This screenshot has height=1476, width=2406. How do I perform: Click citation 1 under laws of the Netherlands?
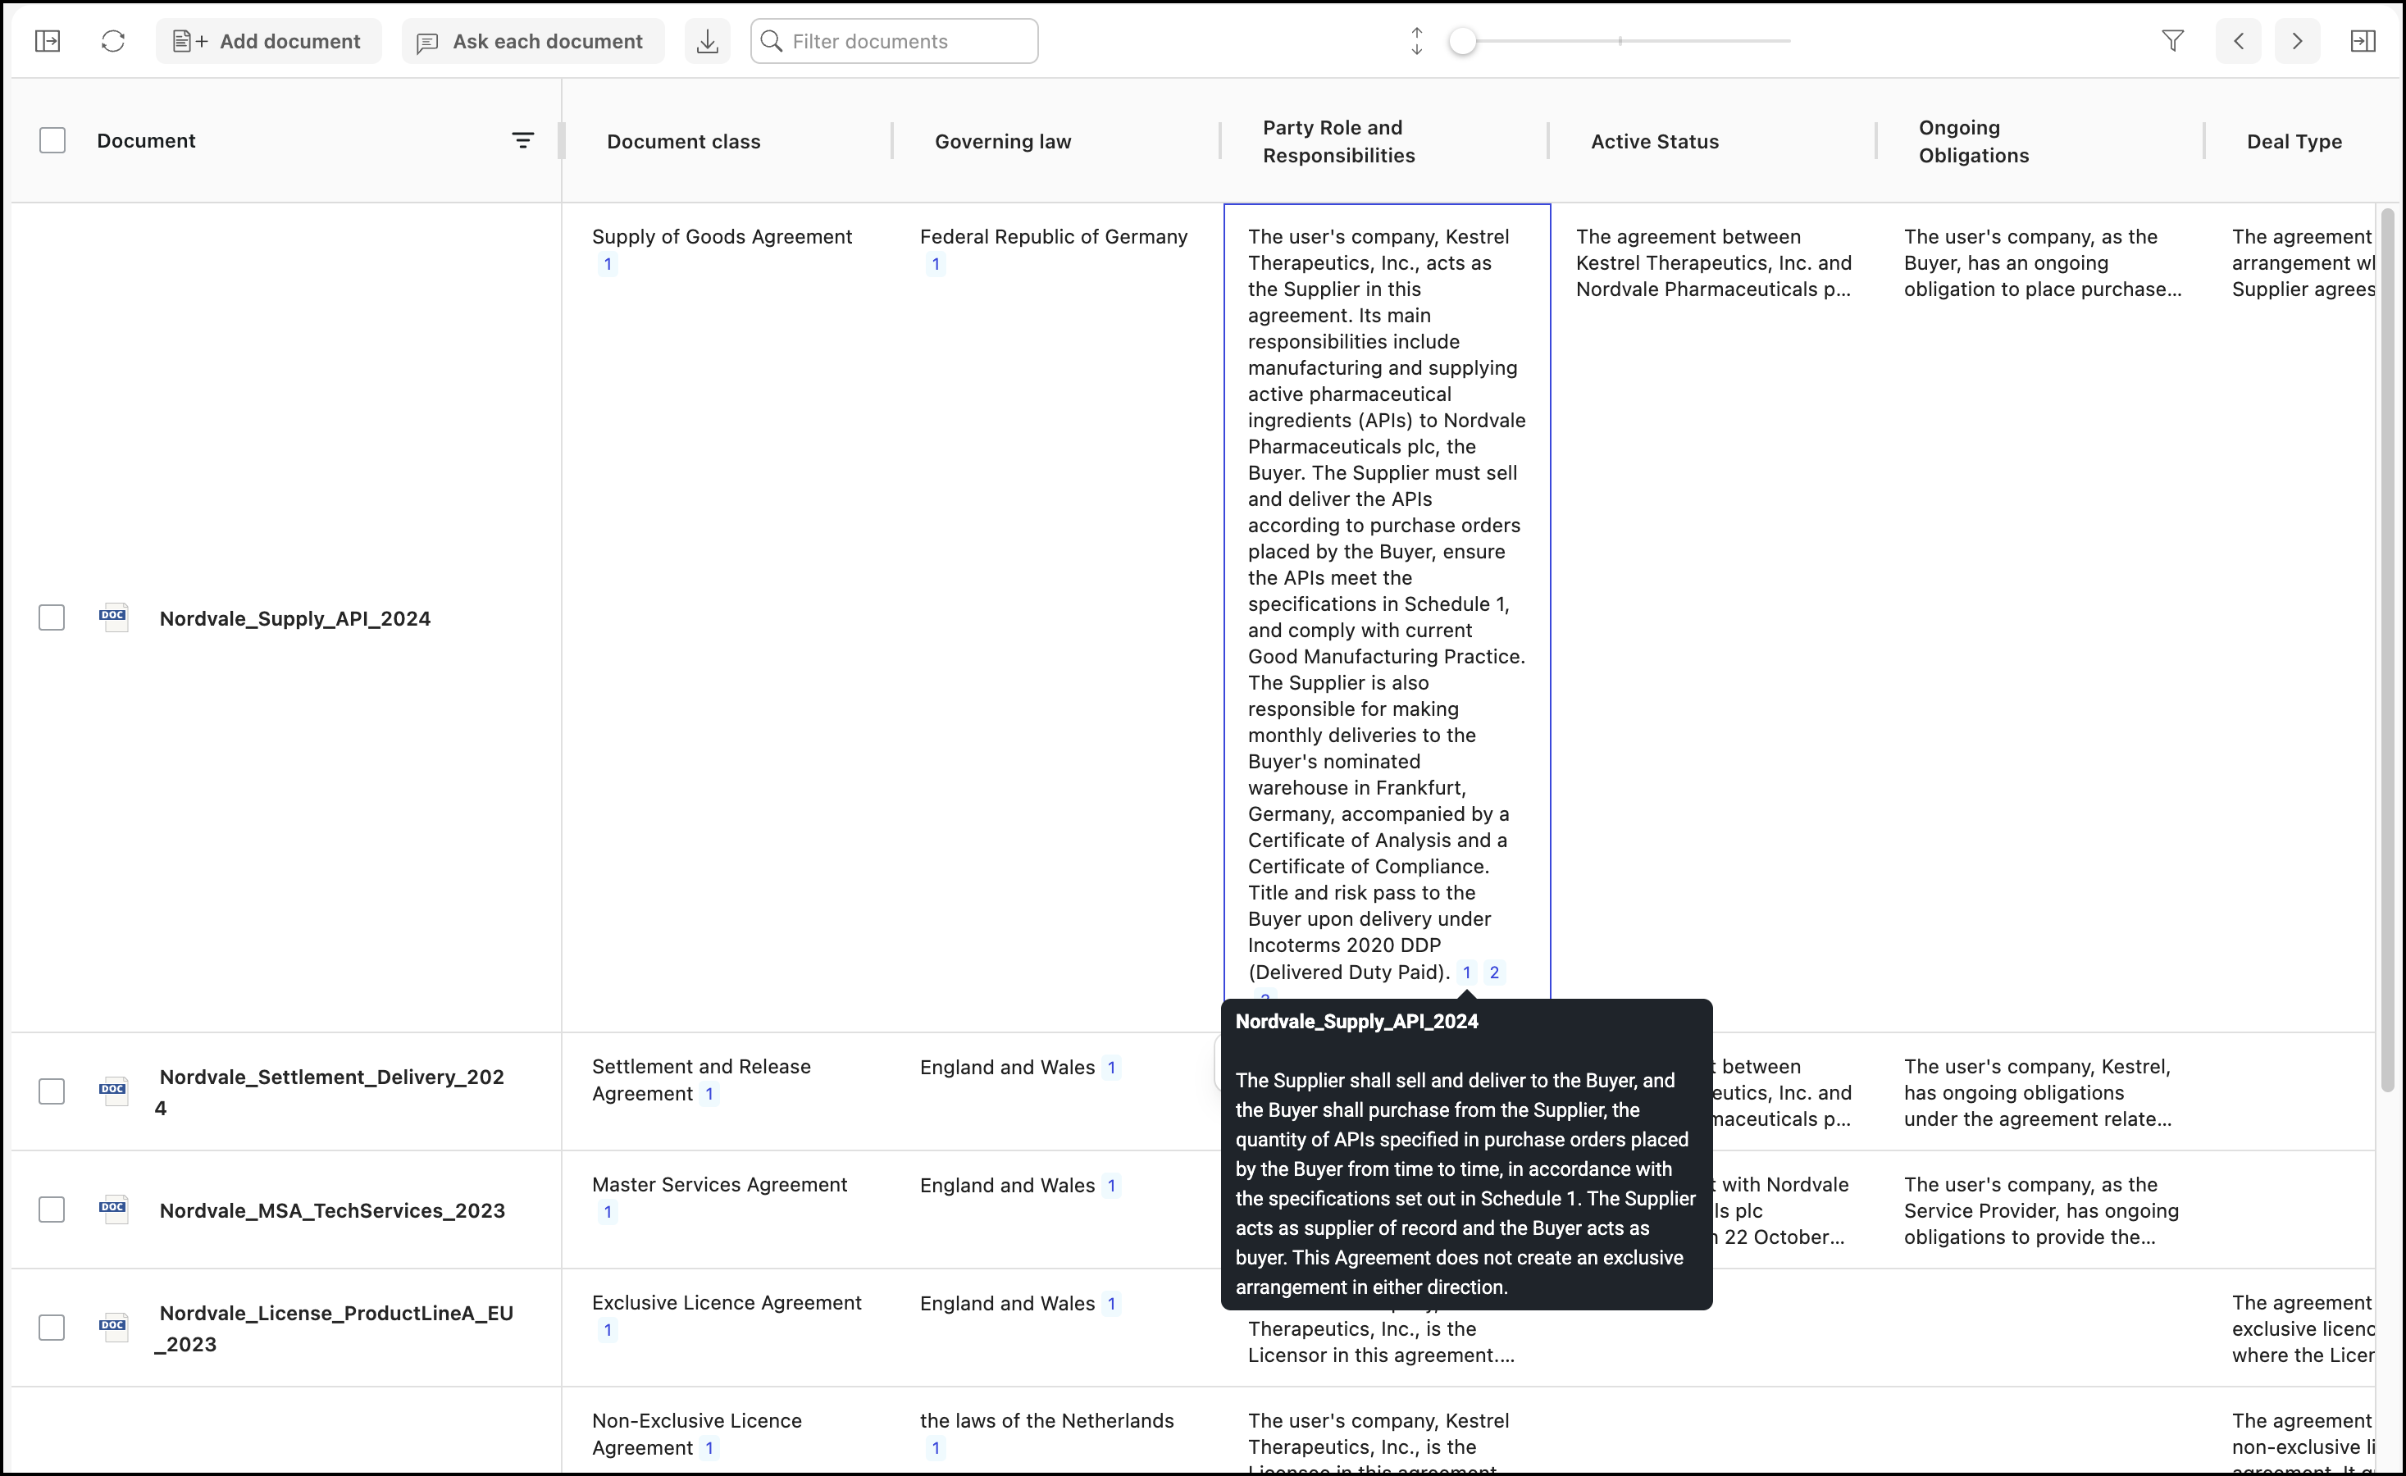[x=936, y=1449]
